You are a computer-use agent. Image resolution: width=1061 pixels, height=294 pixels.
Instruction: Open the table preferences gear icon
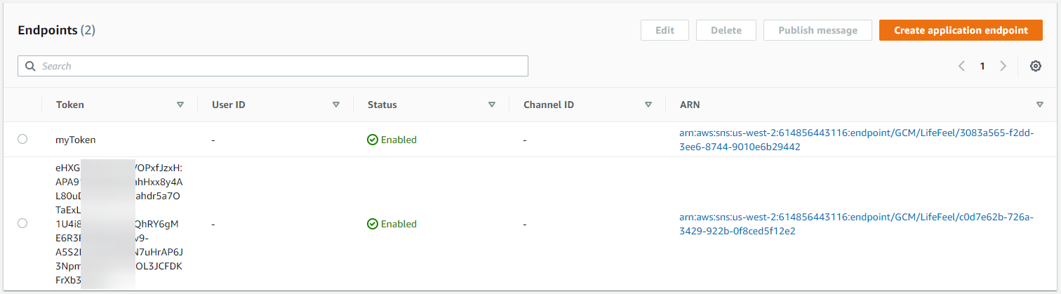click(x=1035, y=66)
